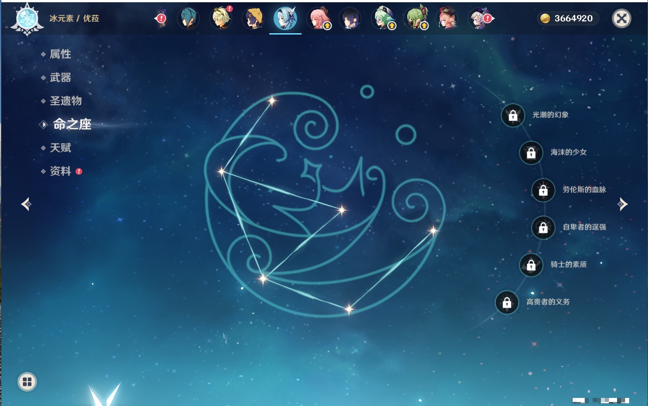Image resolution: width=648 pixels, height=406 pixels.
Task: Open the 属性 attributes page
Action: pyautogui.click(x=60, y=54)
